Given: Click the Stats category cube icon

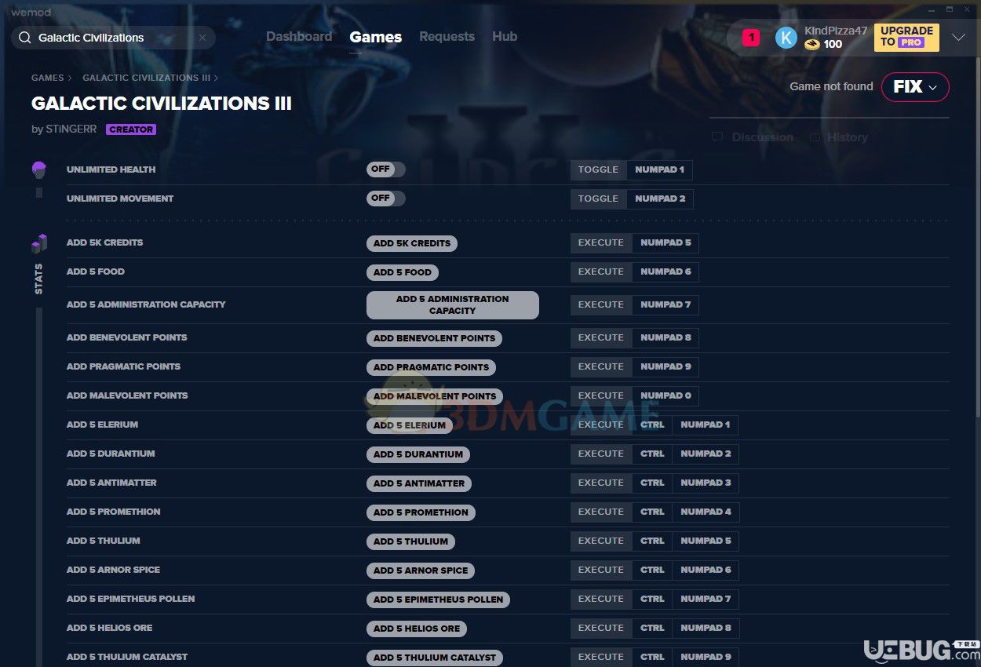Looking at the screenshot, I should click(39, 244).
